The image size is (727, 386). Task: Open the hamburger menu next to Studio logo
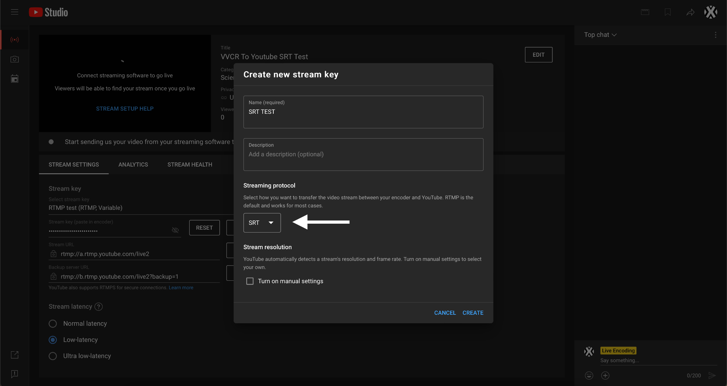click(x=15, y=12)
